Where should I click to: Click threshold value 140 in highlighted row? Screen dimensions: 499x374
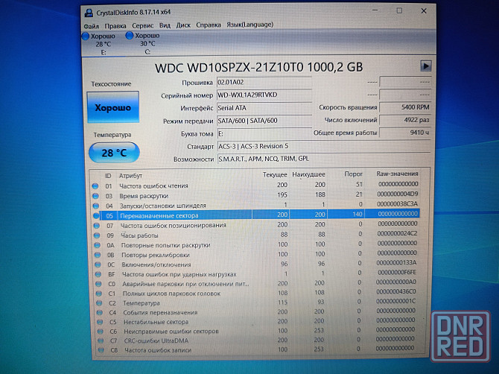(x=357, y=215)
